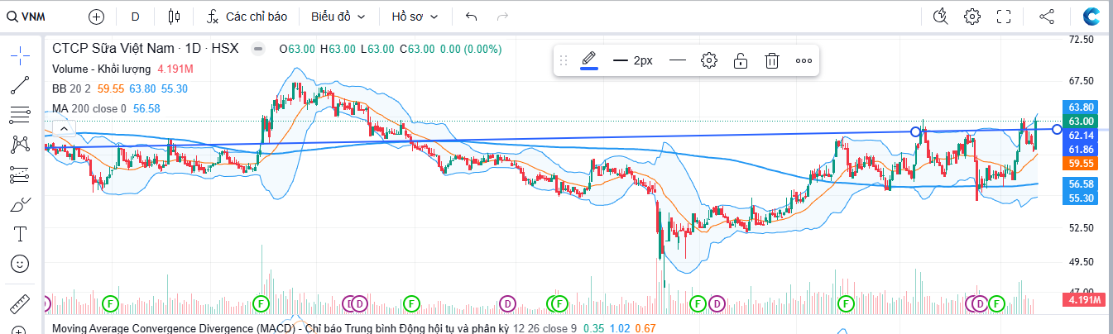This screenshot has width=1113, height=334.
Task: Select the trend line drawing tool
Action: (x=21, y=85)
